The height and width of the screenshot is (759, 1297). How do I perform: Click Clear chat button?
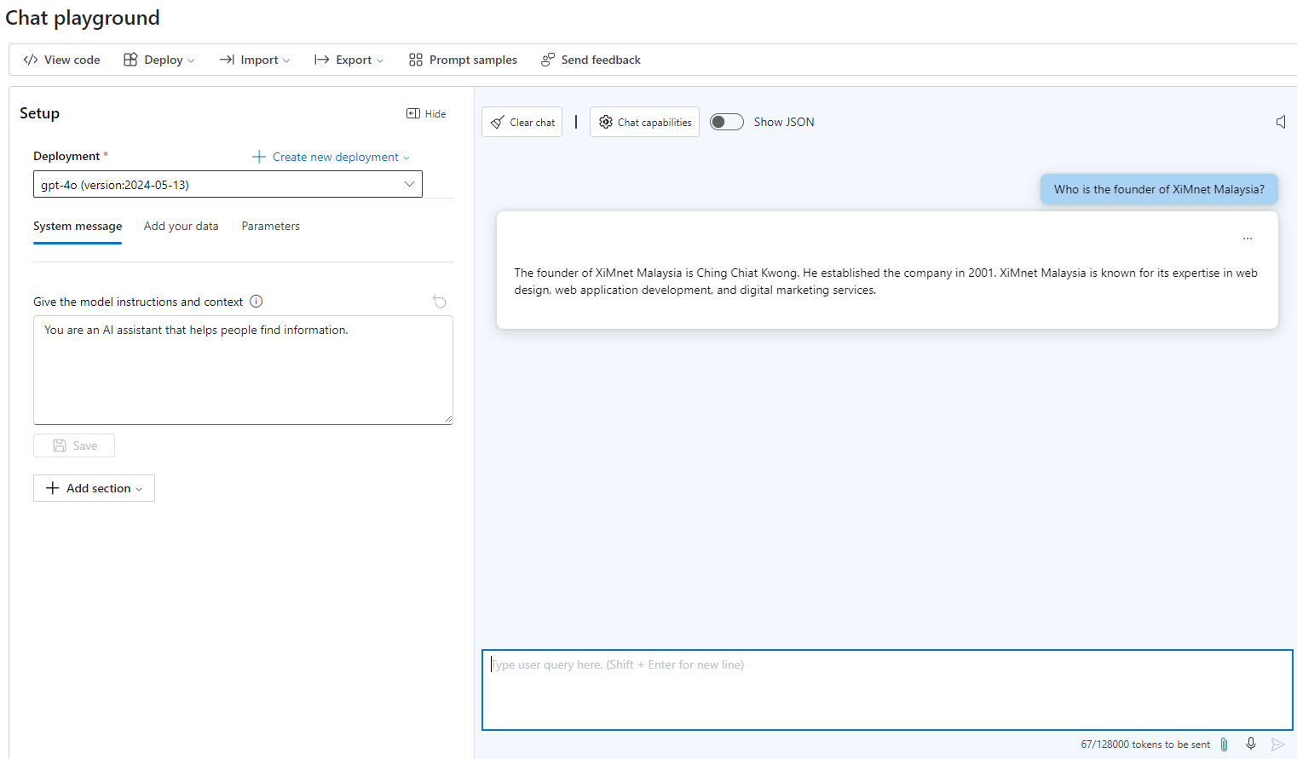pyautogui.click(x=522, y=122)
